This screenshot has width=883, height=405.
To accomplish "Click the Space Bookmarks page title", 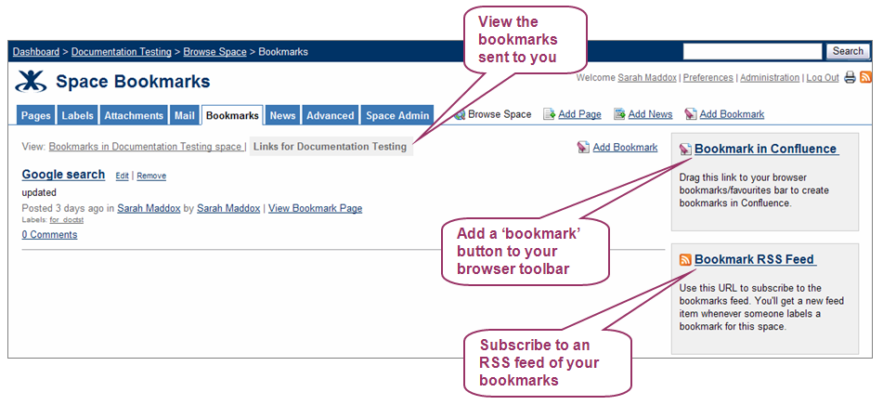I will 133,82.
